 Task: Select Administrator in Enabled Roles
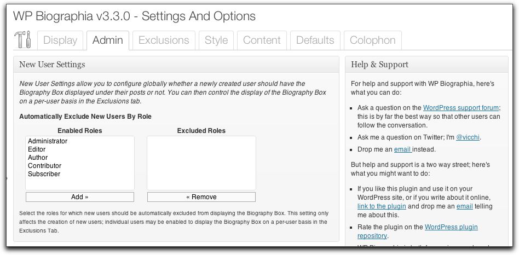48,141
